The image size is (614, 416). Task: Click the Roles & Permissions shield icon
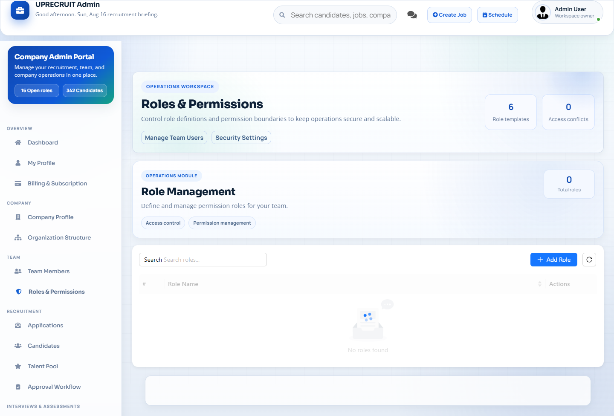pos(19,292)
